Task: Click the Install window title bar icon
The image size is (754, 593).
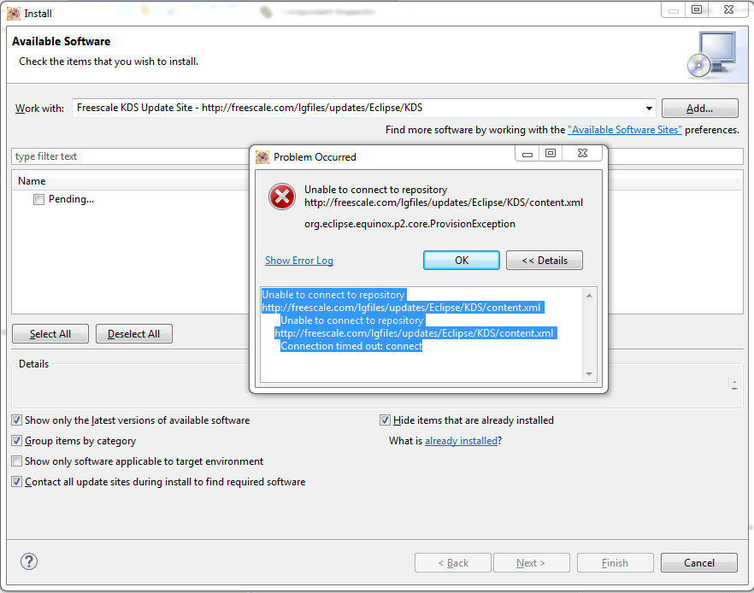Action: [x=12, y=13]
